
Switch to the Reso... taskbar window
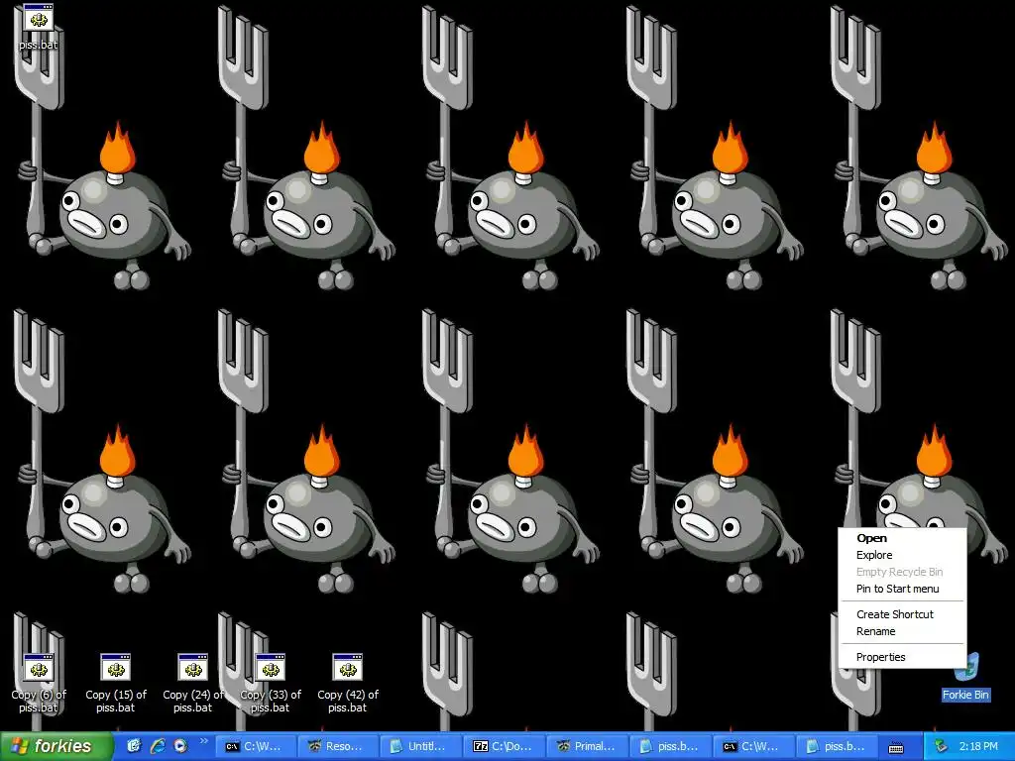click(x=339, y=747)
